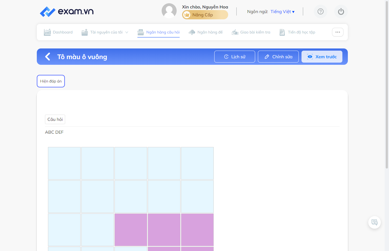Open the Tiến độ học tập tab
Viewport: 389px width, 251px height.
pos(297,32)
